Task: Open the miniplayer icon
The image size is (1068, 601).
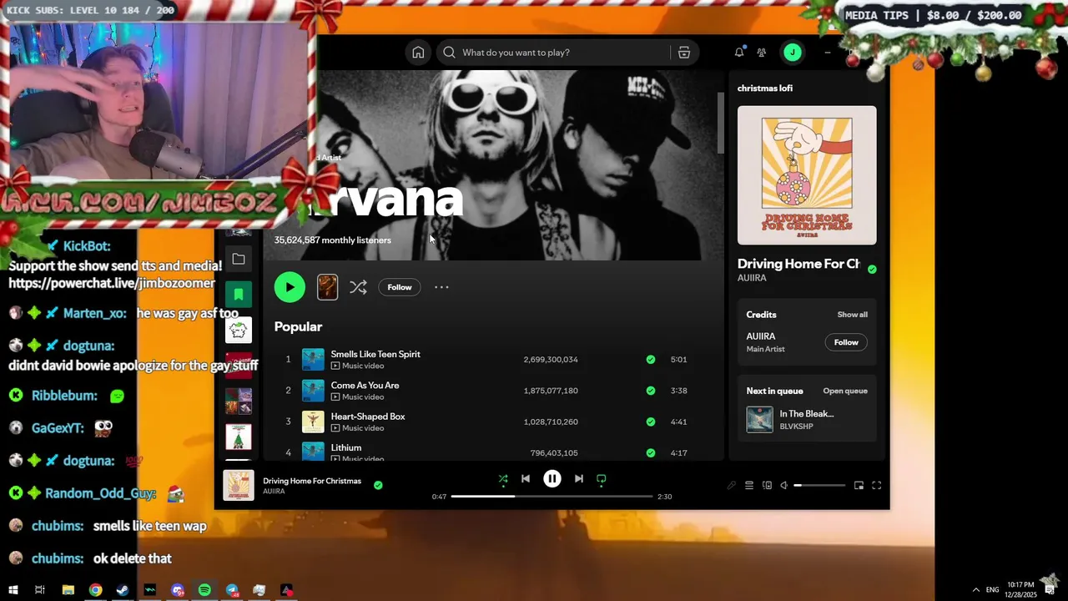Action: (859, 486)
